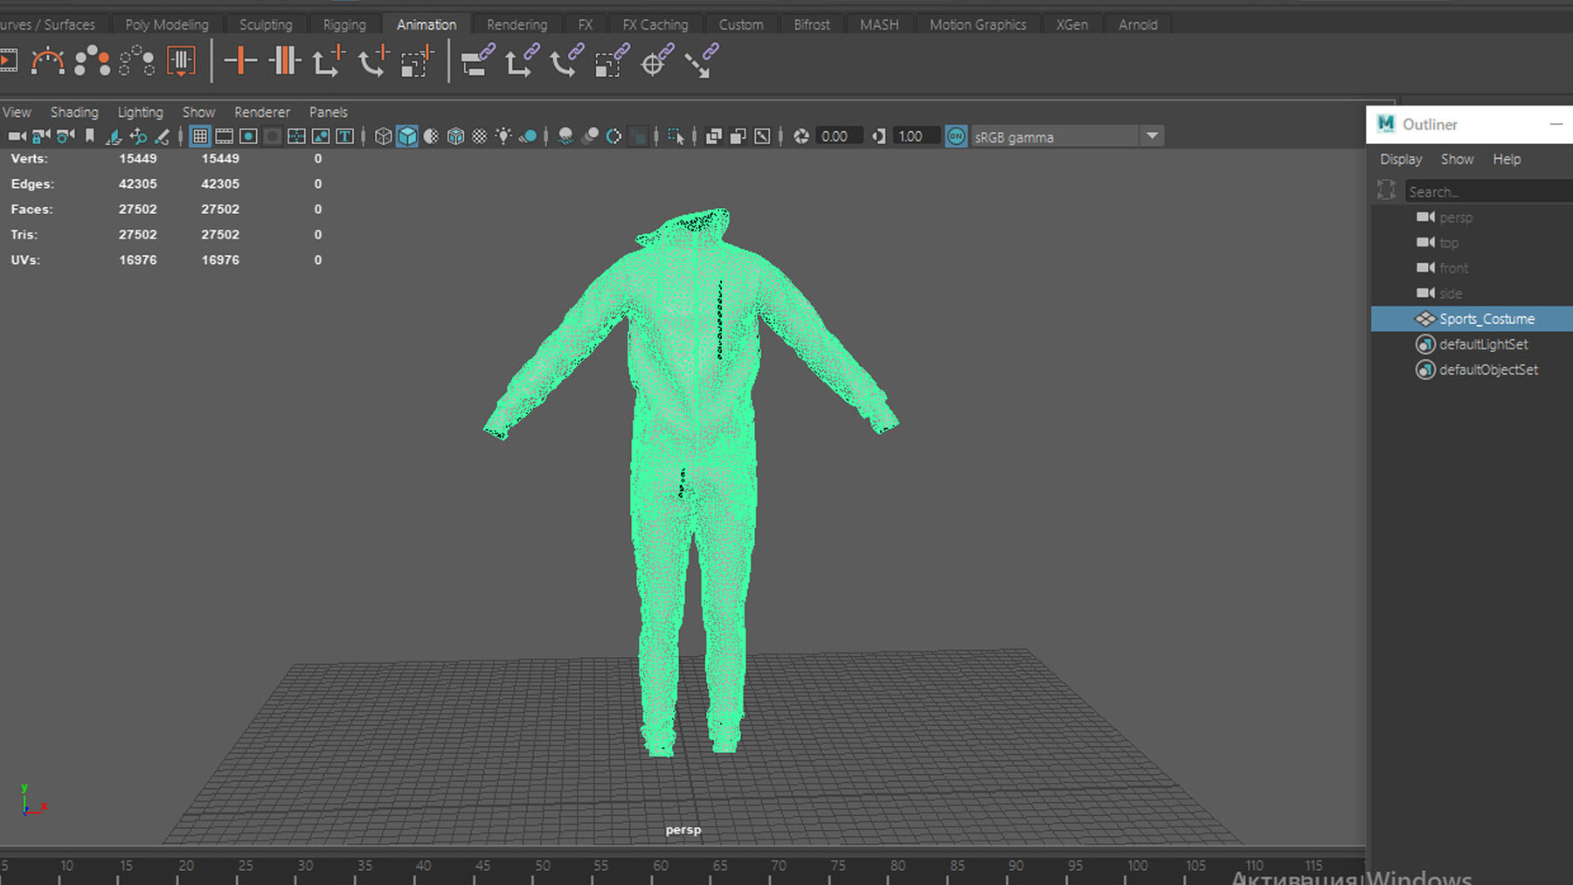Click the Select Camera icon in panel toolbar
1573x885 pixels.
(x=17, y=136)
